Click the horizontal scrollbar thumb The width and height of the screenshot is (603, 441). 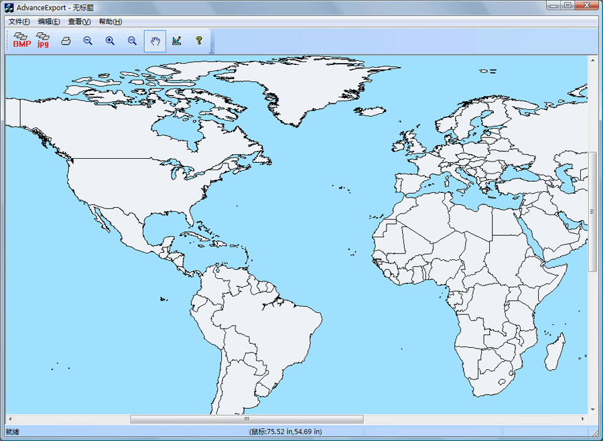[247, 419]
